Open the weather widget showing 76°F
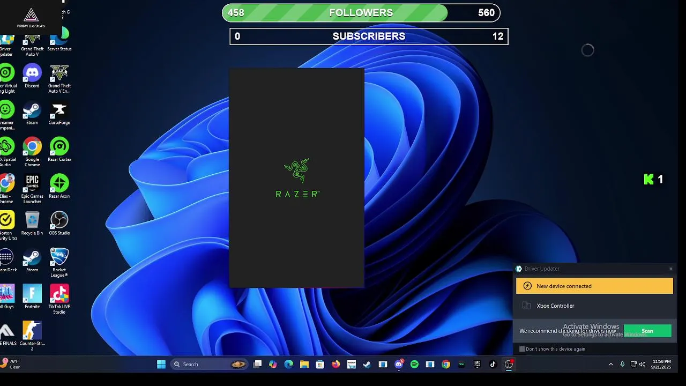The height and width of the screenshot is (386, 686). (x=11, y=364)
